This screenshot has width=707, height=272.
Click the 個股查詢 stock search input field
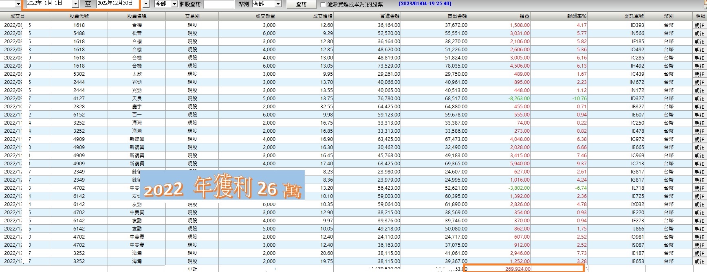[x=219, y=4]
